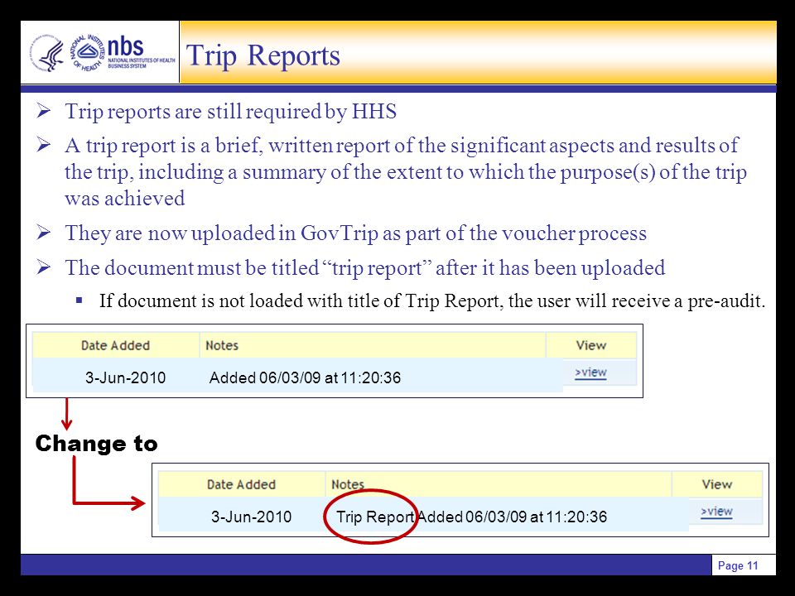The height and width of the screenshot is (596, 795).
Task: Click the Trip Reports slide title
Action: pyautogui.click(x=263, y=55)
